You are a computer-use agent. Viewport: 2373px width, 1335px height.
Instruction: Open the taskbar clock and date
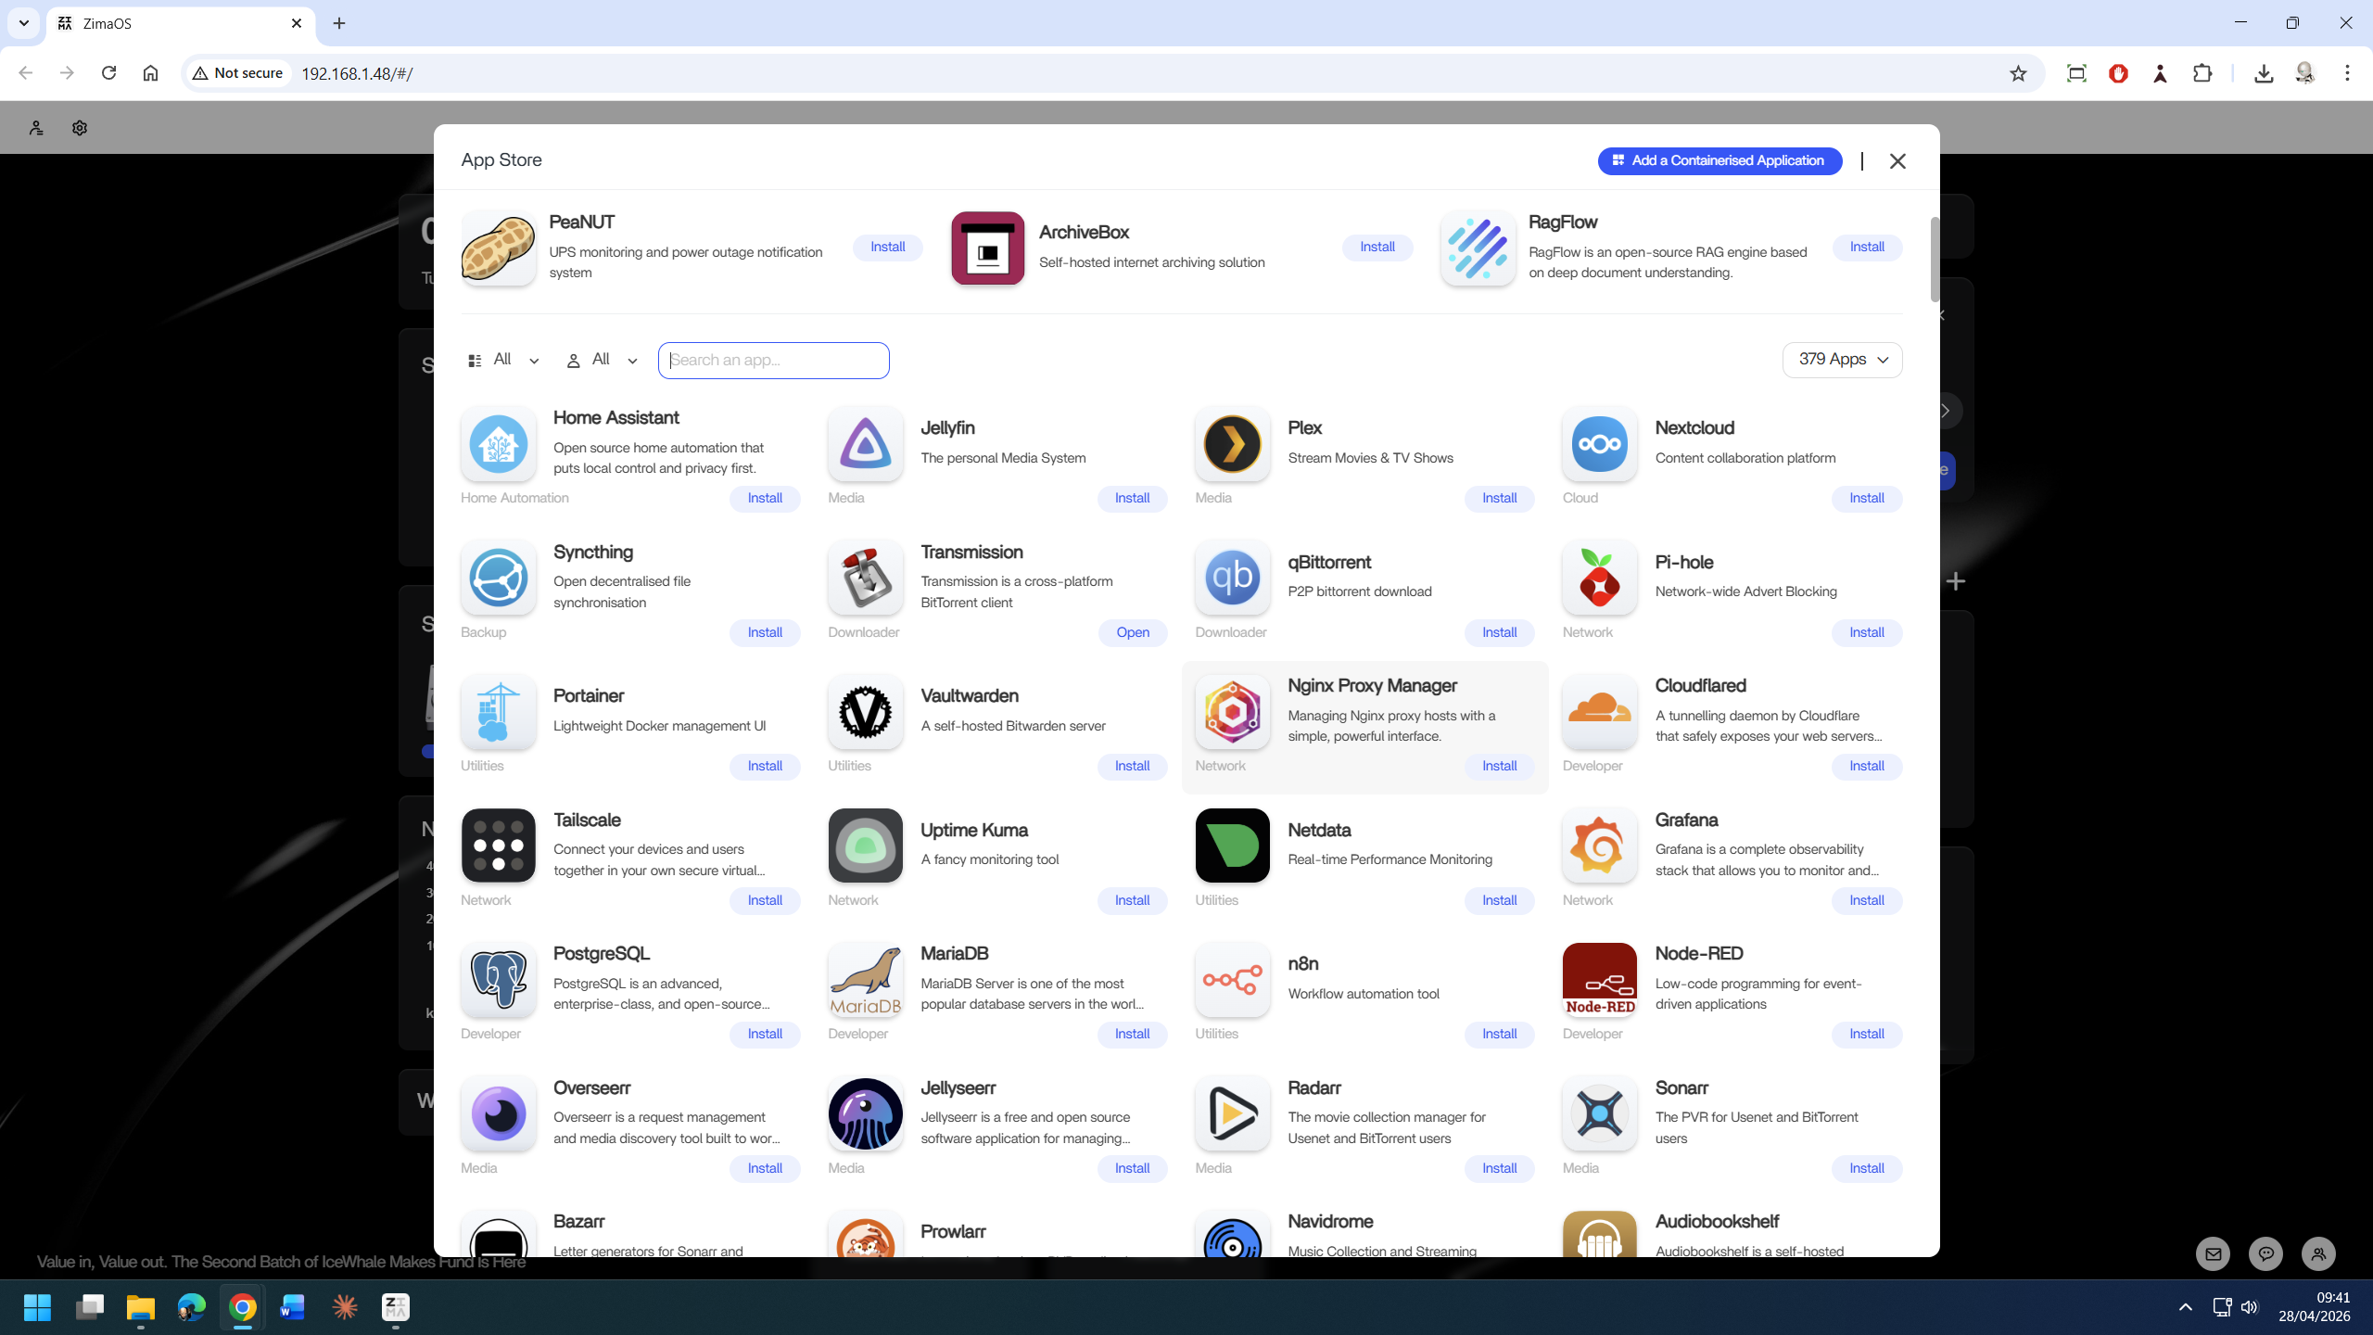click(x=2314, y=1307)
